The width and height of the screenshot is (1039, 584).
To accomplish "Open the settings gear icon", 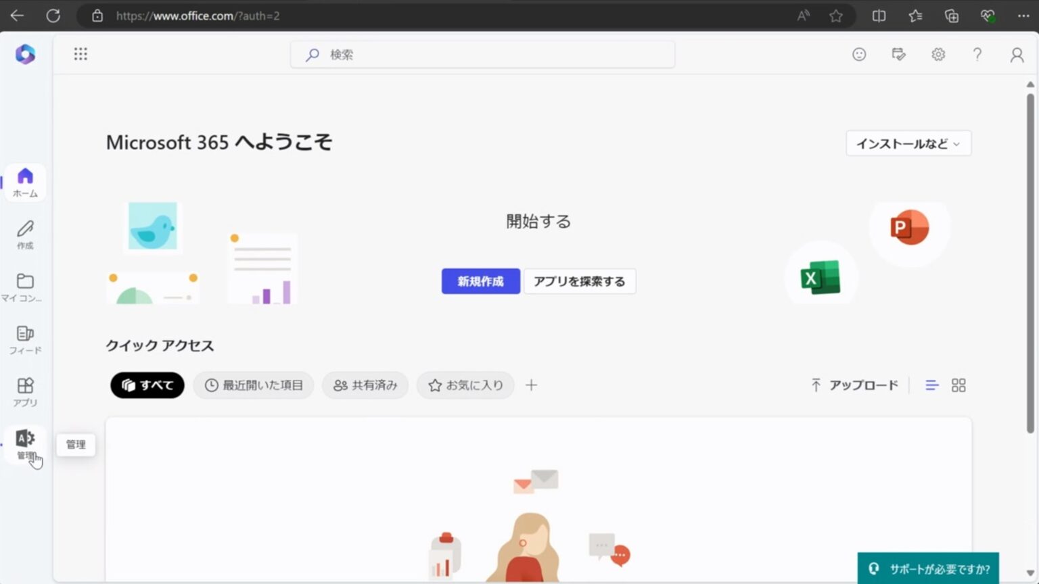I will point(938,55).
